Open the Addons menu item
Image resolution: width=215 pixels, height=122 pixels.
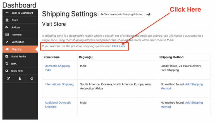pyautogui.click(x=20, y=27)
